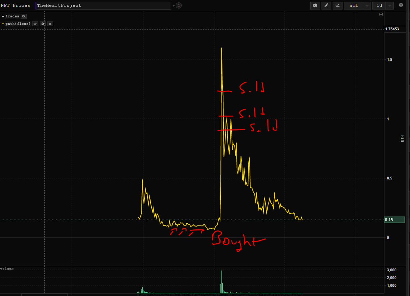
Task: Toggle visibility of trades series
Action: click(24, 16)
